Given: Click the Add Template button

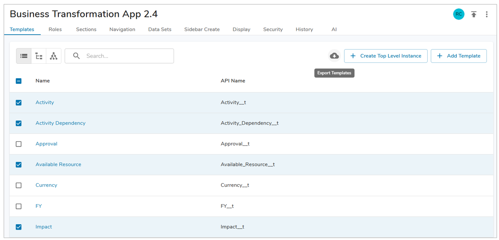Looking at the screenshot, I should pyautogui.click(x=459, y=56).
